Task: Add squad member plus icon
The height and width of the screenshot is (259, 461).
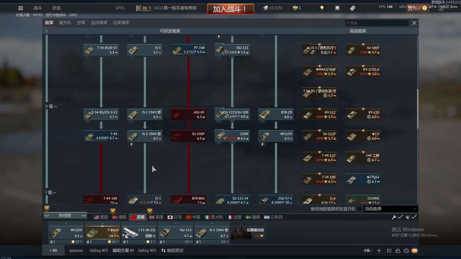Action: point(379,250)
